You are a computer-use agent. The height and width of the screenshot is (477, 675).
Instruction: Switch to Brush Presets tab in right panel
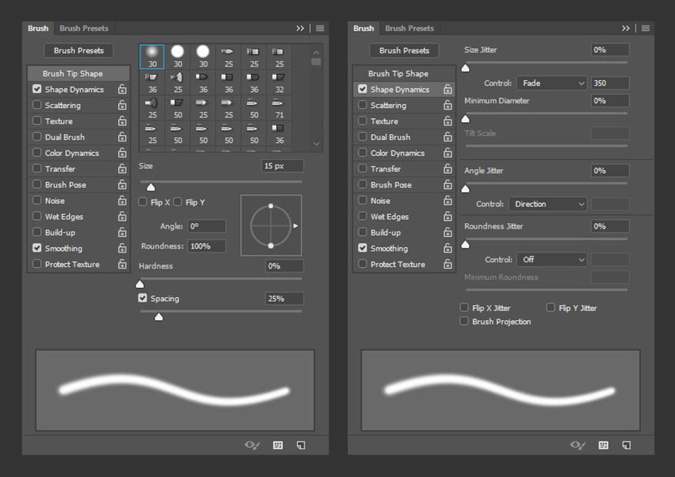pyautogui.click(x=410, y=29)
